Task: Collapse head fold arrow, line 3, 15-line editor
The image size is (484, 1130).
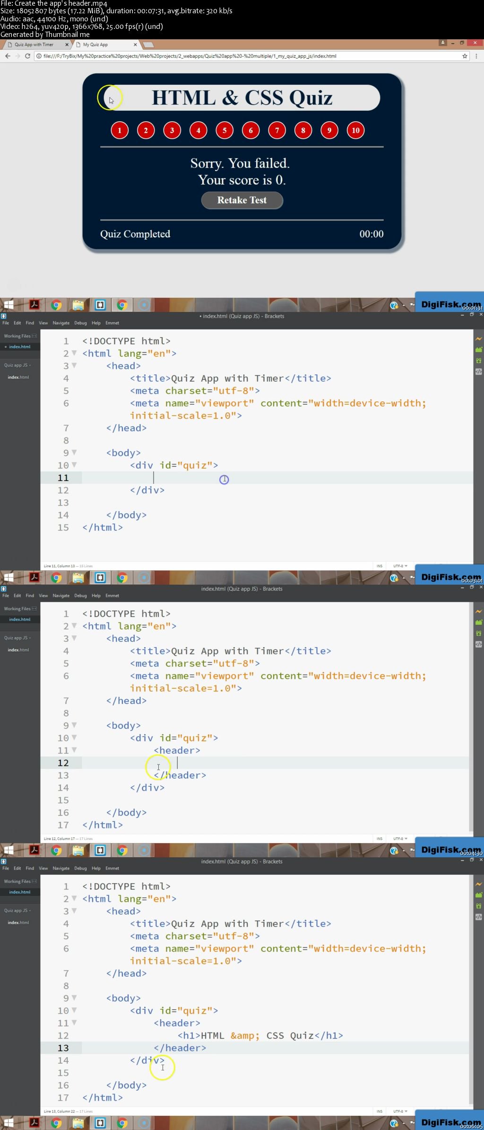Action: point(74,365)
